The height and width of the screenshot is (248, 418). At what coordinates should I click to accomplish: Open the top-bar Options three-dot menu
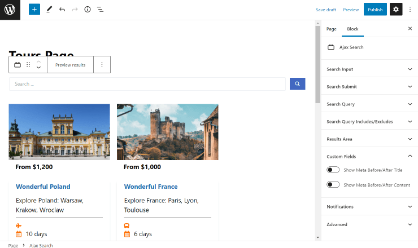click(410, 10)
